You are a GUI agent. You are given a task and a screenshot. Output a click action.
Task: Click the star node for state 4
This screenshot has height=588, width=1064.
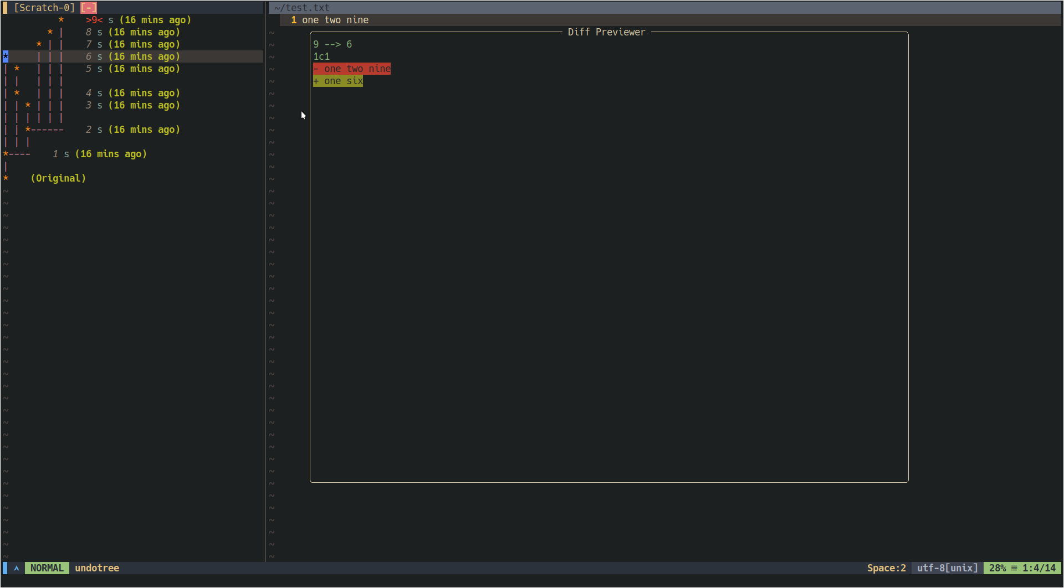[17, 93]
